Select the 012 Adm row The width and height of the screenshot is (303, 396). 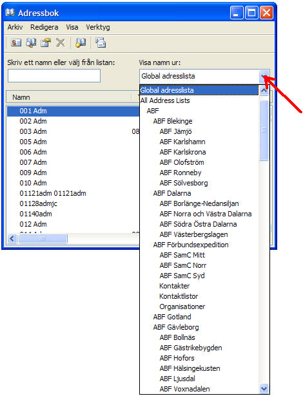tap(73, 224)
